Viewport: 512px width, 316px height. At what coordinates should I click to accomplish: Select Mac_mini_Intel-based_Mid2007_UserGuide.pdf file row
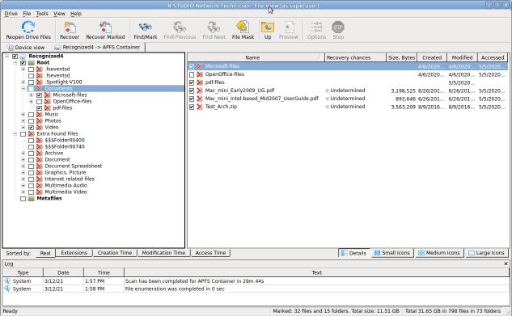click(348, 99)
